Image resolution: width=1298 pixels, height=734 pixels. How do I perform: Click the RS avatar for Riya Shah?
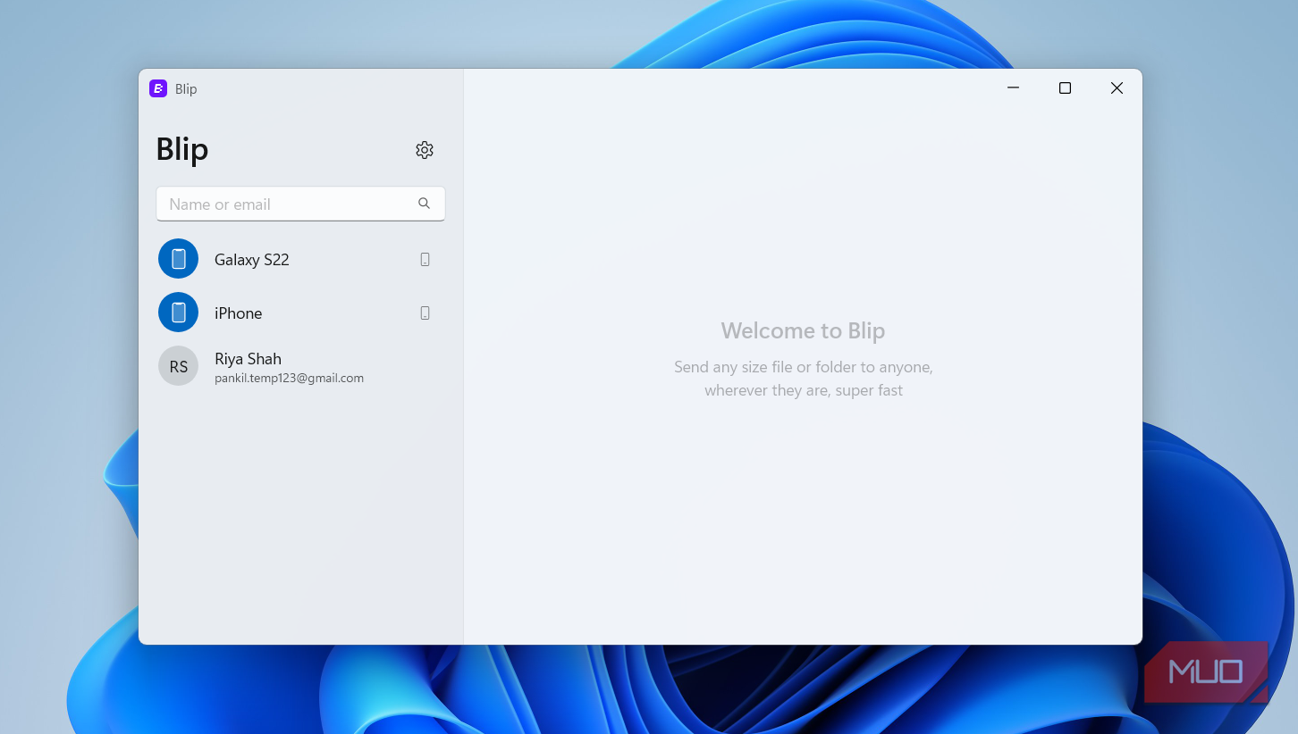(x=178, y=366)
